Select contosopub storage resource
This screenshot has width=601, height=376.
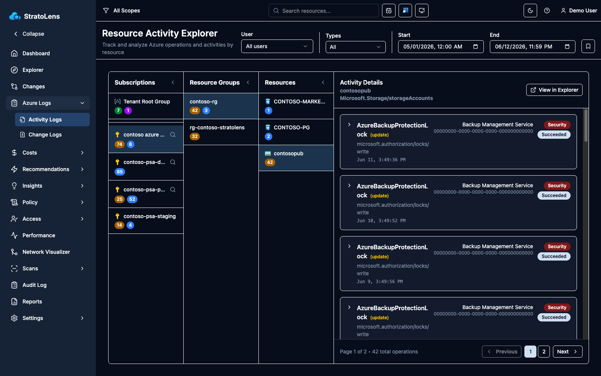coord(296,158)
